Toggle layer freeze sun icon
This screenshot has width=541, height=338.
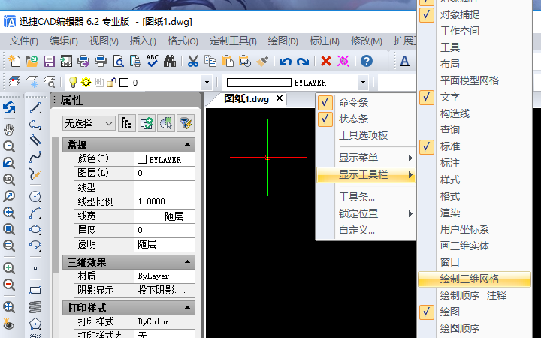[86, 82]
